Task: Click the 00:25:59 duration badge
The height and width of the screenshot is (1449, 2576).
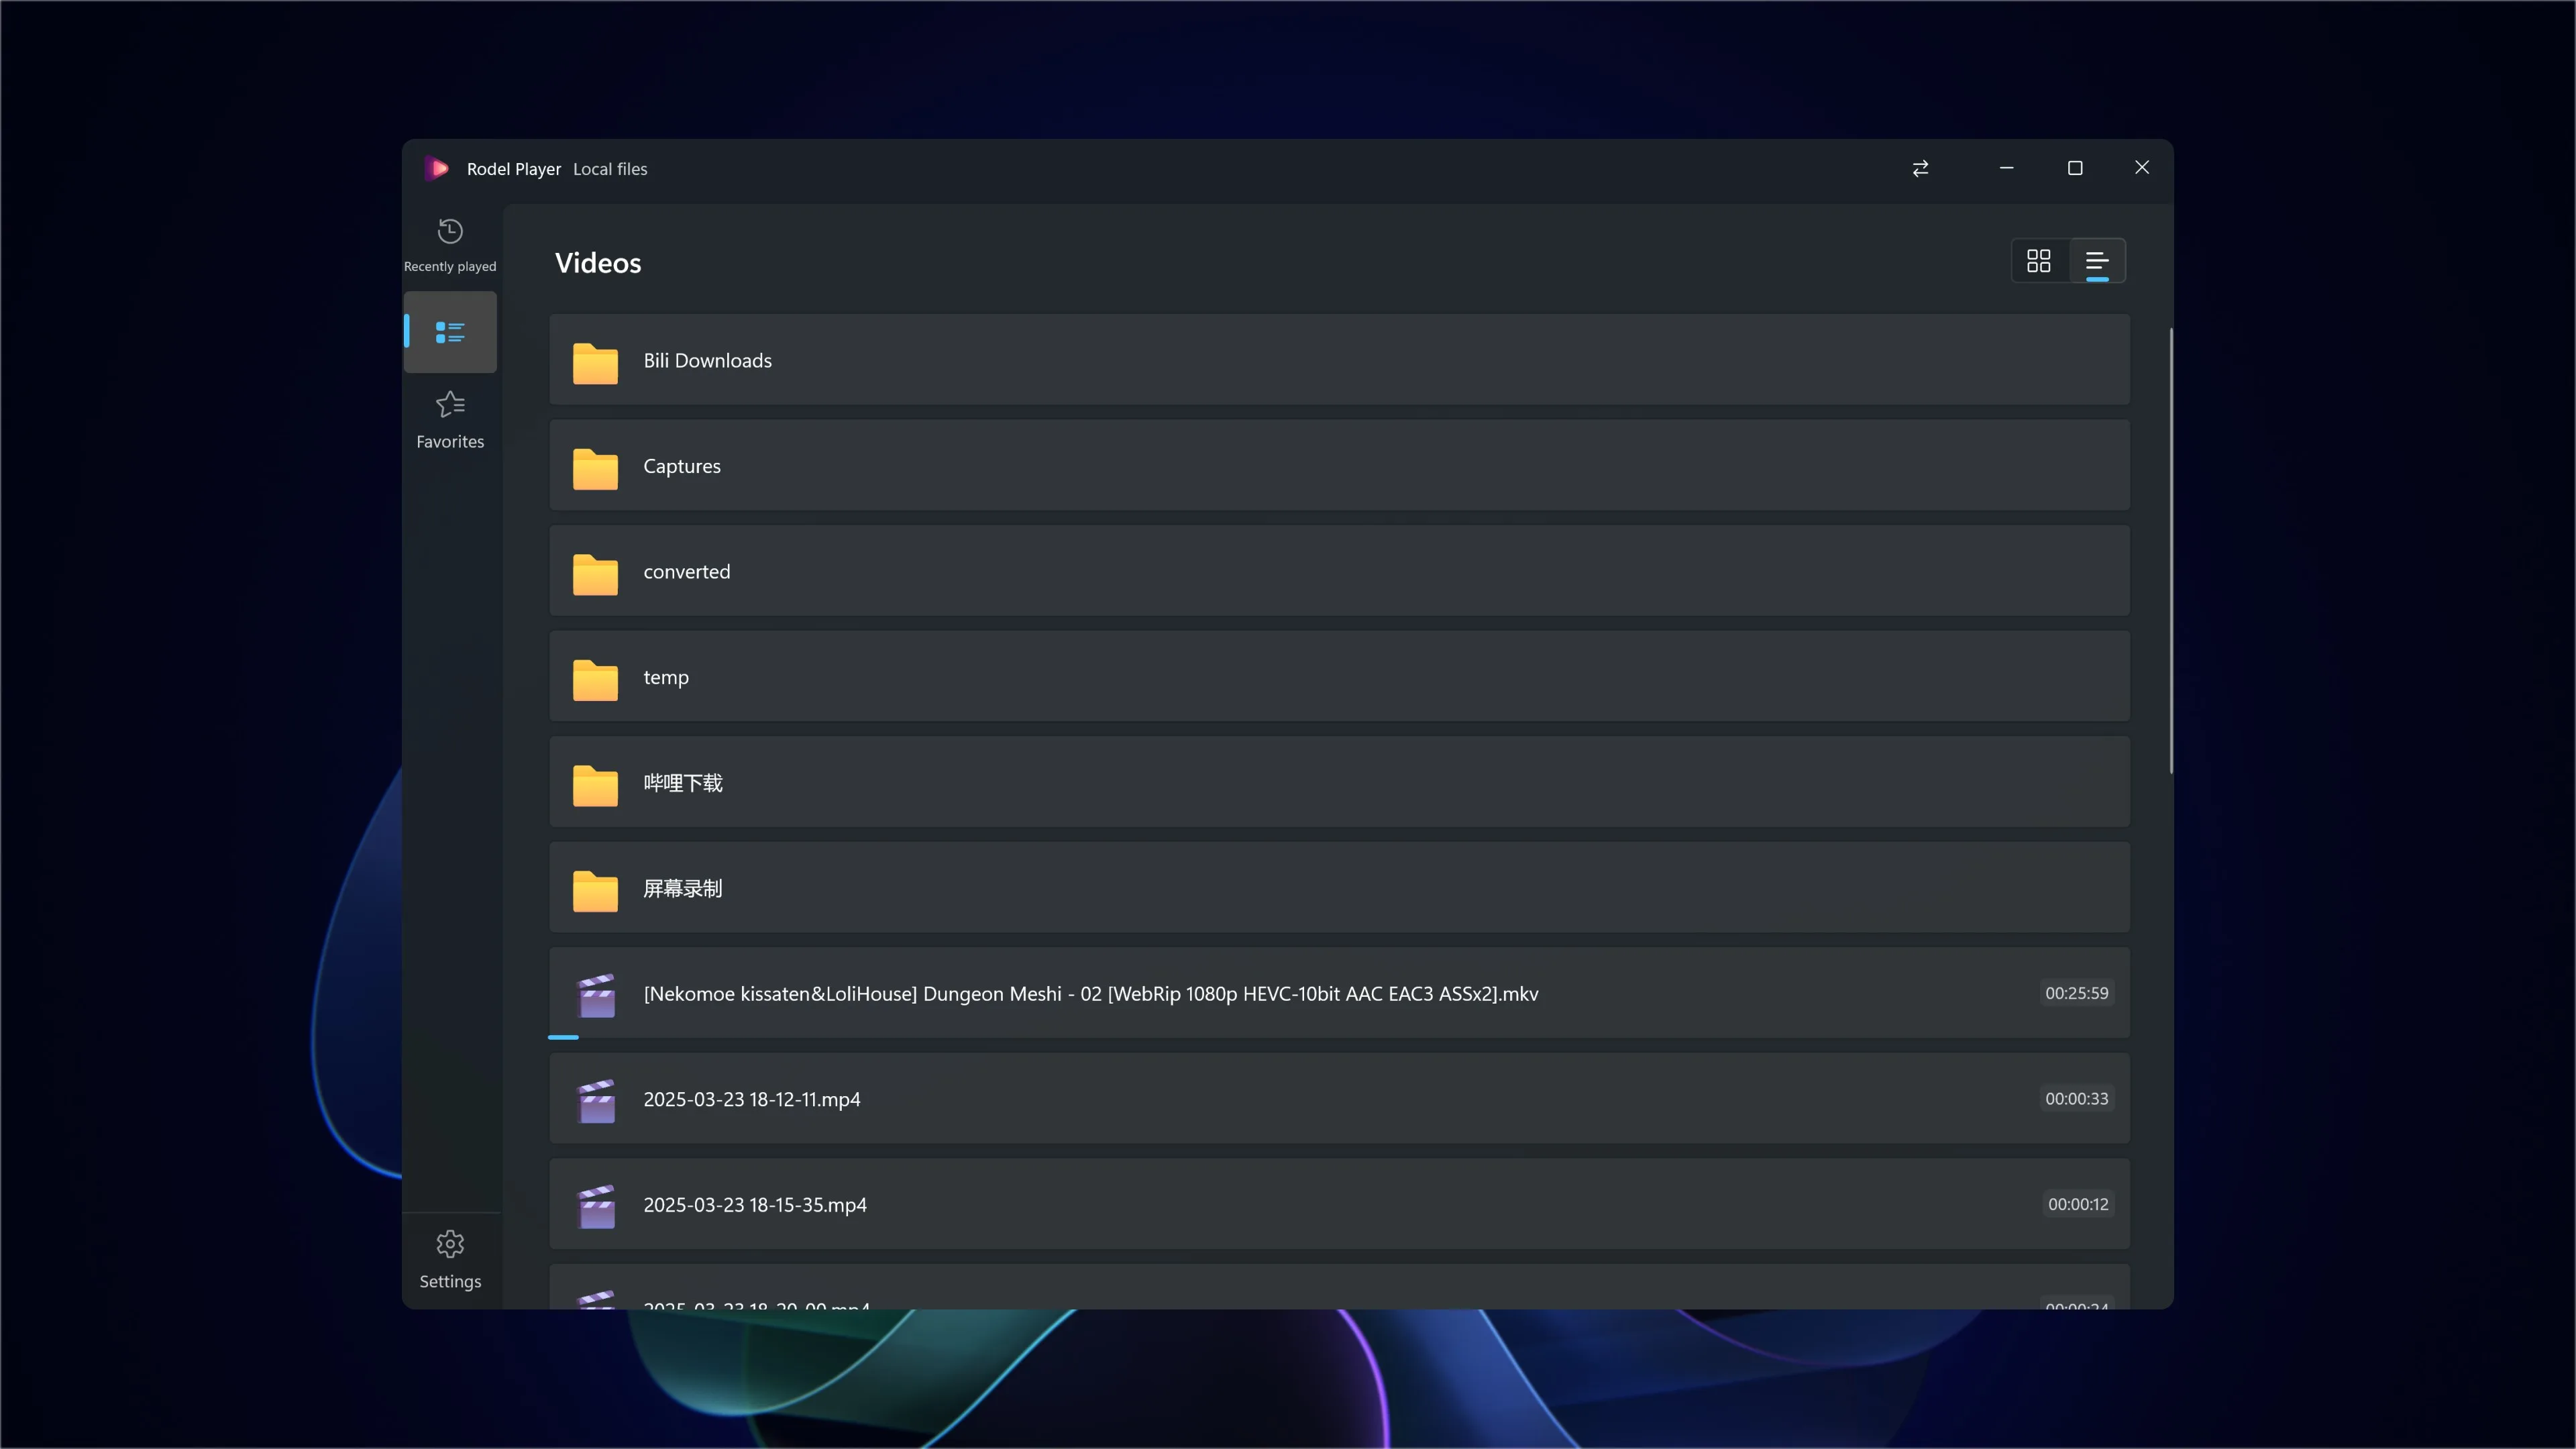Action: (x=2076, y=993)
